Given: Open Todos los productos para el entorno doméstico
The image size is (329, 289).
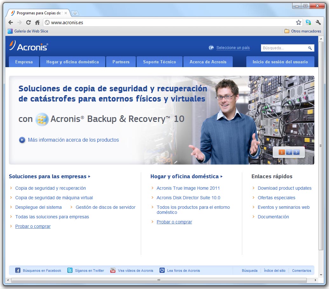Looking at the screenshot, I should (x=193, y=210).
